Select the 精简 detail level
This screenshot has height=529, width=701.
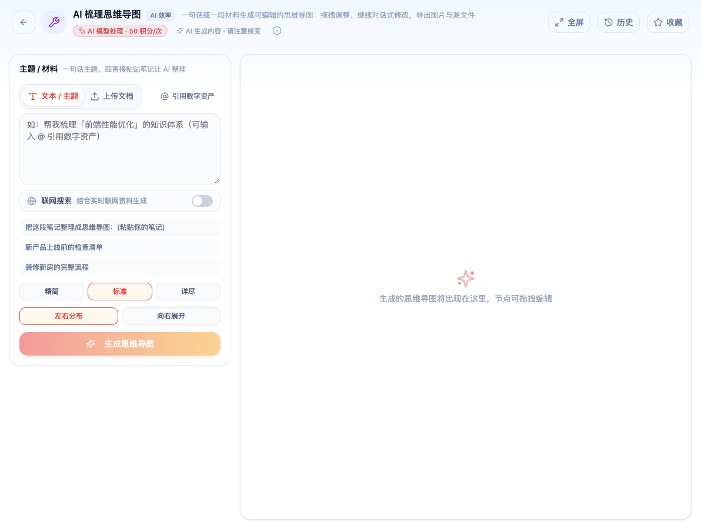[x=52, y=292]
